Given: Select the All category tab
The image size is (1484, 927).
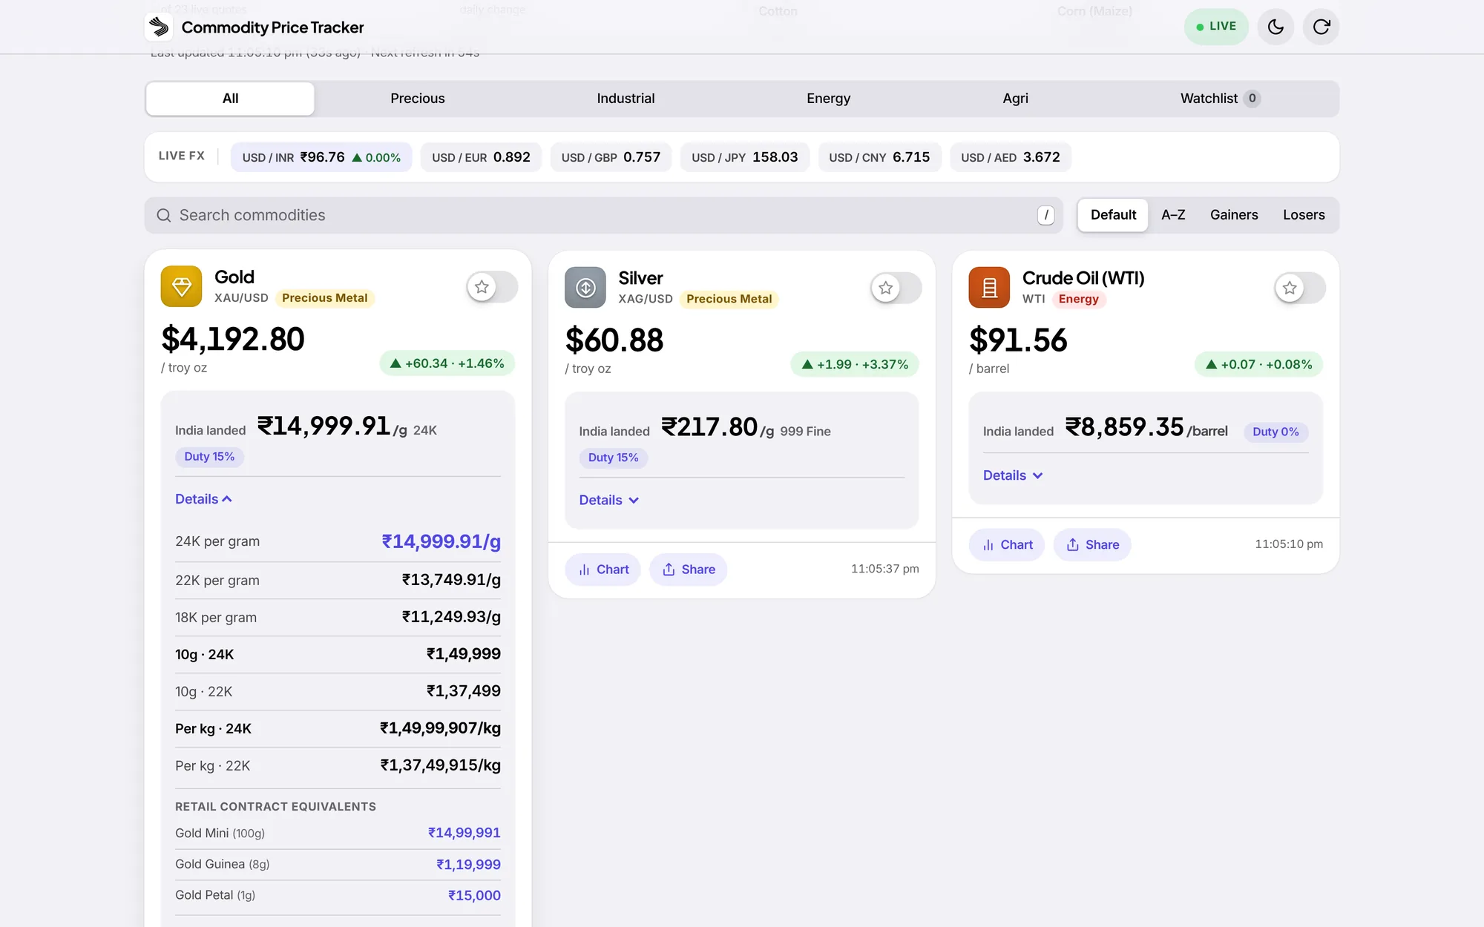Looking at the screenshot, I should click(230, 99).
